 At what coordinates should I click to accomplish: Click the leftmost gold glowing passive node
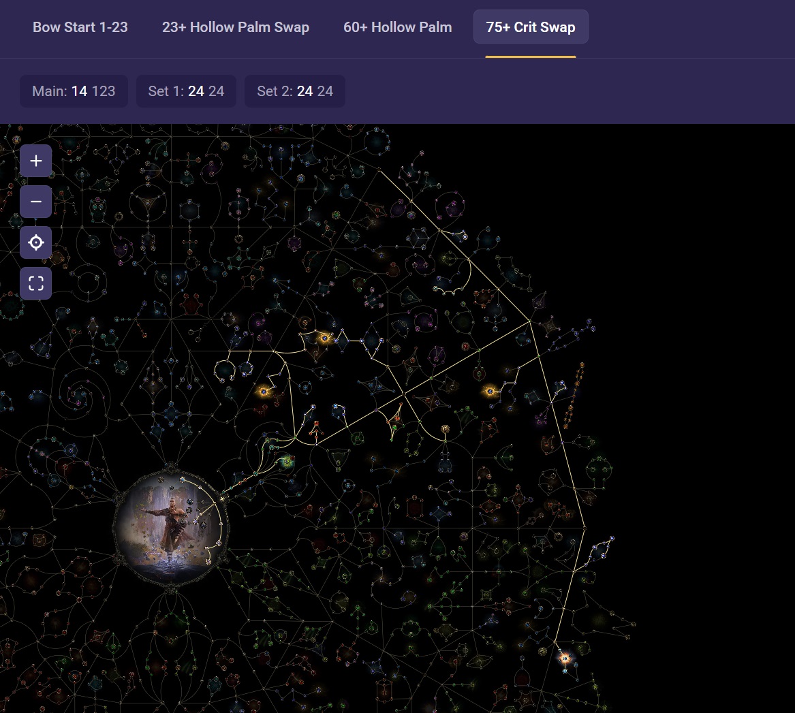[264, 392]
